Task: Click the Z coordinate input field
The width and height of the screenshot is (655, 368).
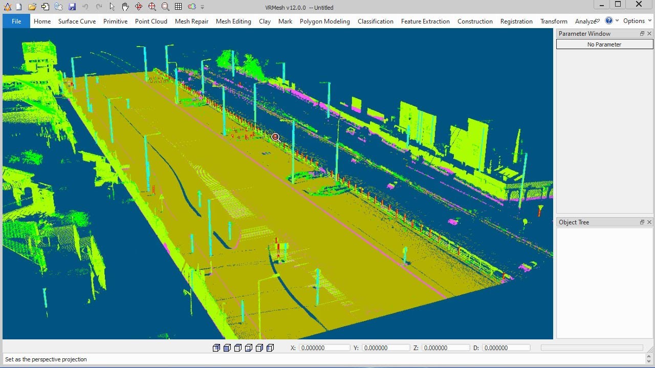Action: click(446, 348)
